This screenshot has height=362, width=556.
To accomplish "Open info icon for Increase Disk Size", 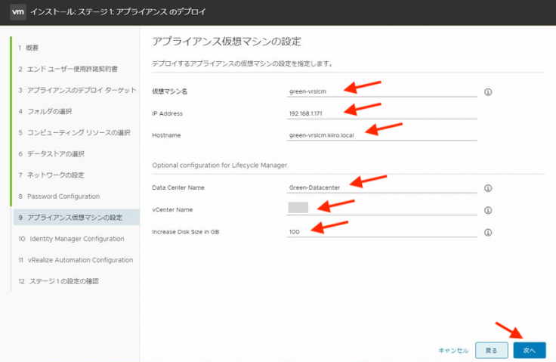I will [488, 233].
